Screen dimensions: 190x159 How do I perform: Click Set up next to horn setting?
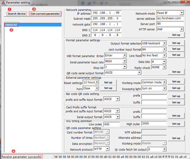pos(108,88)
